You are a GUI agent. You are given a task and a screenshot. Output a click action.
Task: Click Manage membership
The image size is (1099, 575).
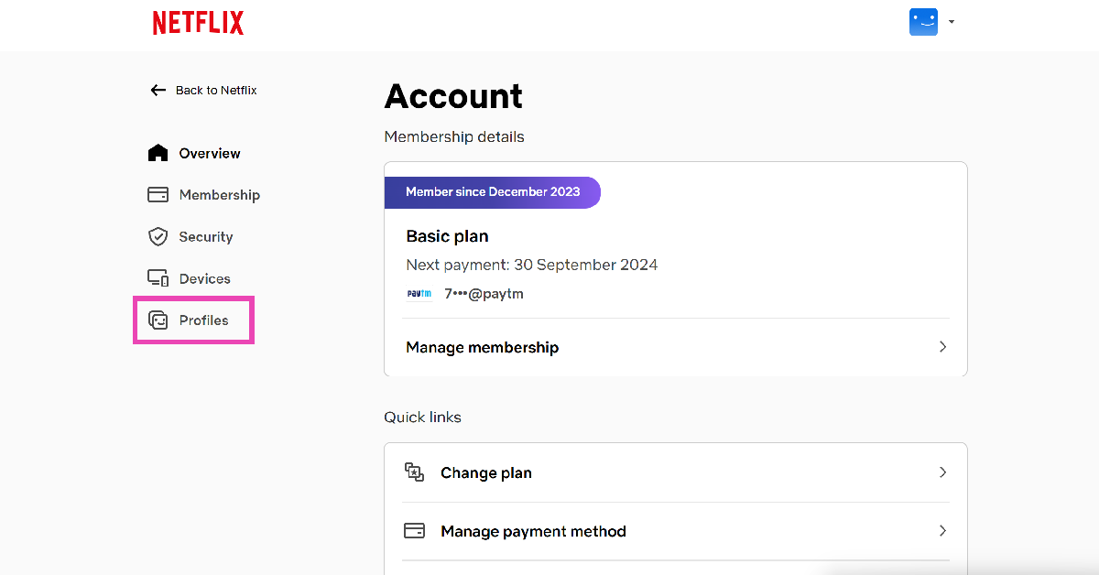[x=483, y=348]
